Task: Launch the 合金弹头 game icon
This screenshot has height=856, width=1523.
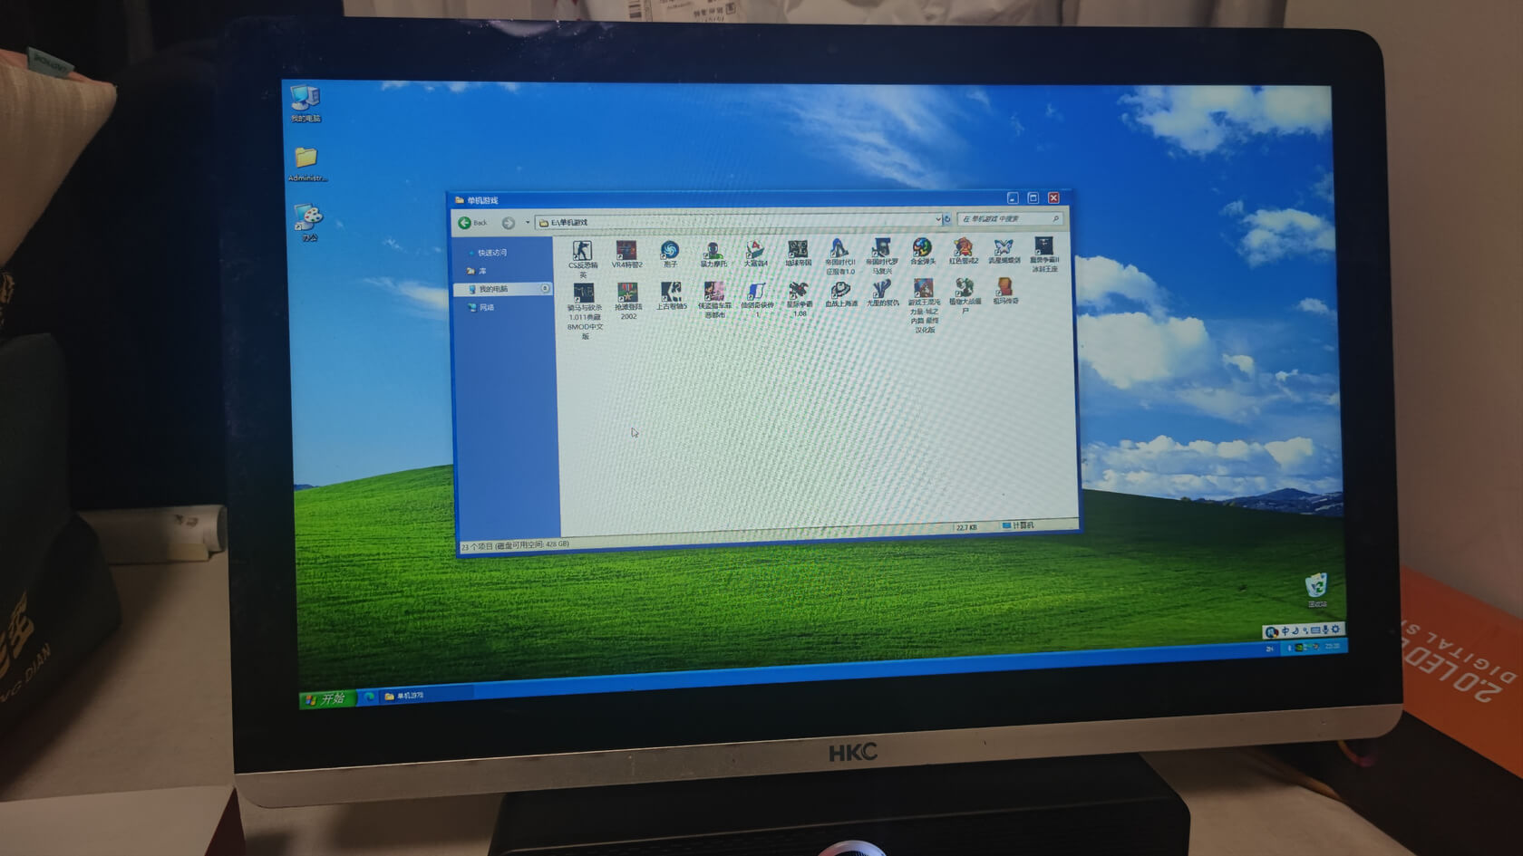Action: [922, 252]
